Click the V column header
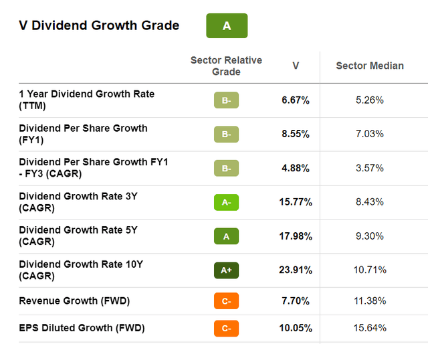 [296, 66]
